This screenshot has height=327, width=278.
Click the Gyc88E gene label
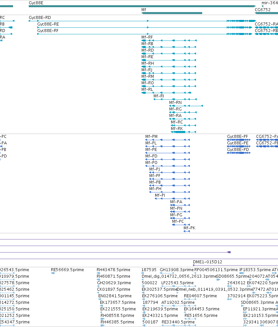tap(36, 3)
